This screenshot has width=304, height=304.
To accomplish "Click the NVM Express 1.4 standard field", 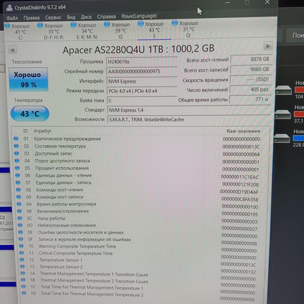I will pos(189,110).
